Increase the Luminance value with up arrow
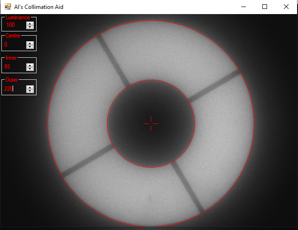This screenshot has height=230, width=298. tap(30, 23)
